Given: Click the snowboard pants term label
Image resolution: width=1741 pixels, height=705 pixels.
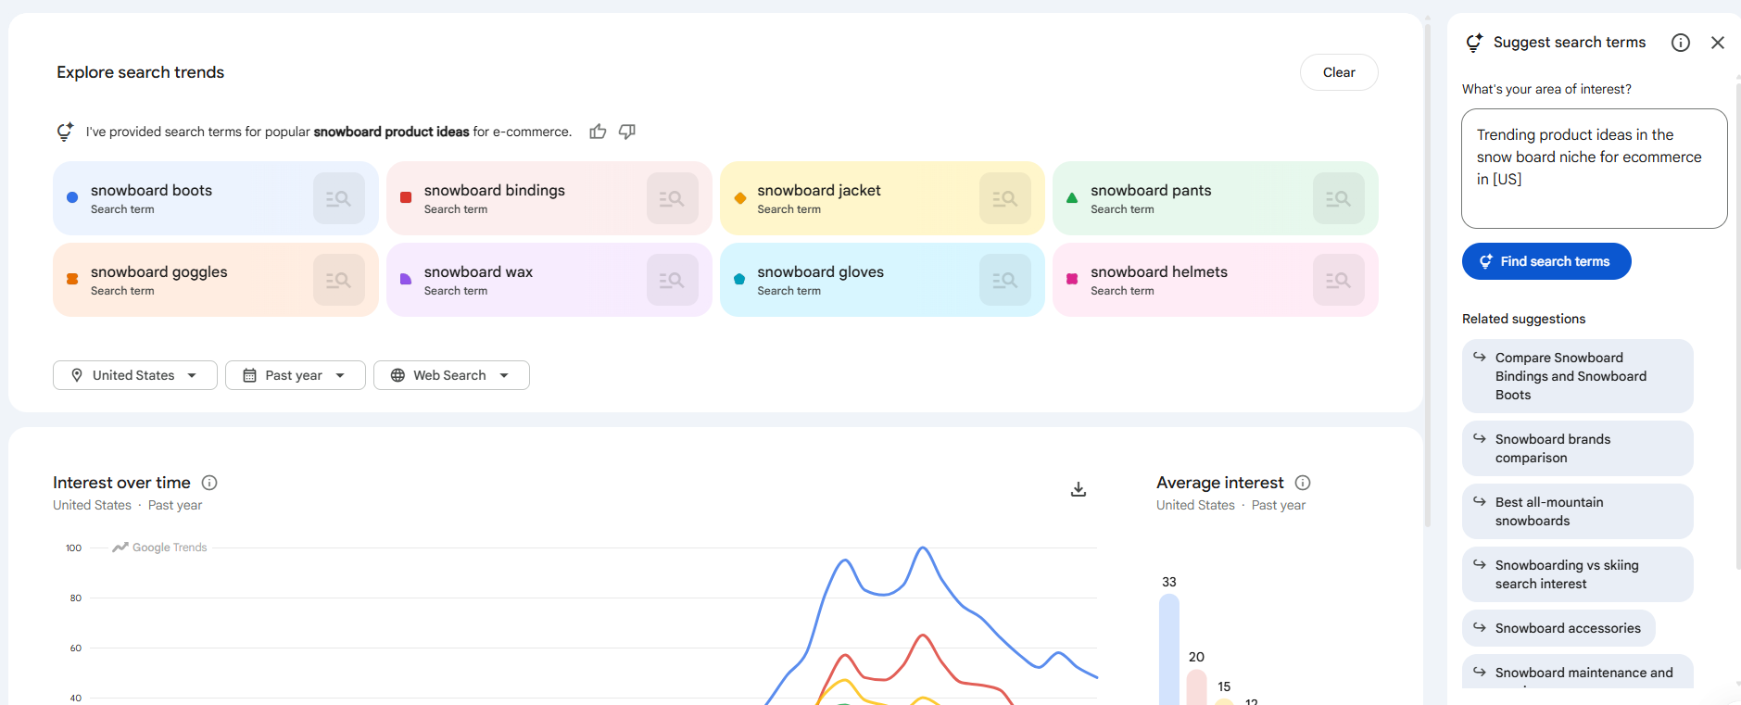Looking at the screenshot, I should [1151, 190].
